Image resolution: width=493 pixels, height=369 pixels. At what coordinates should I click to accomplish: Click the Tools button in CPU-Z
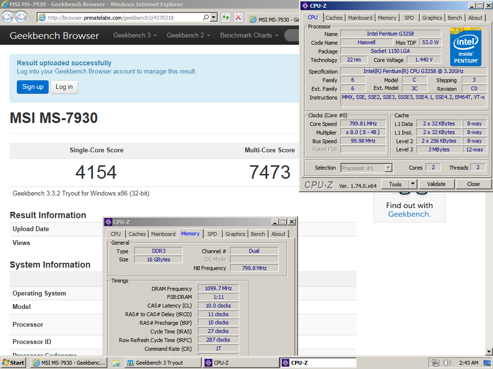pyautogui.click(x=395, y=184)
